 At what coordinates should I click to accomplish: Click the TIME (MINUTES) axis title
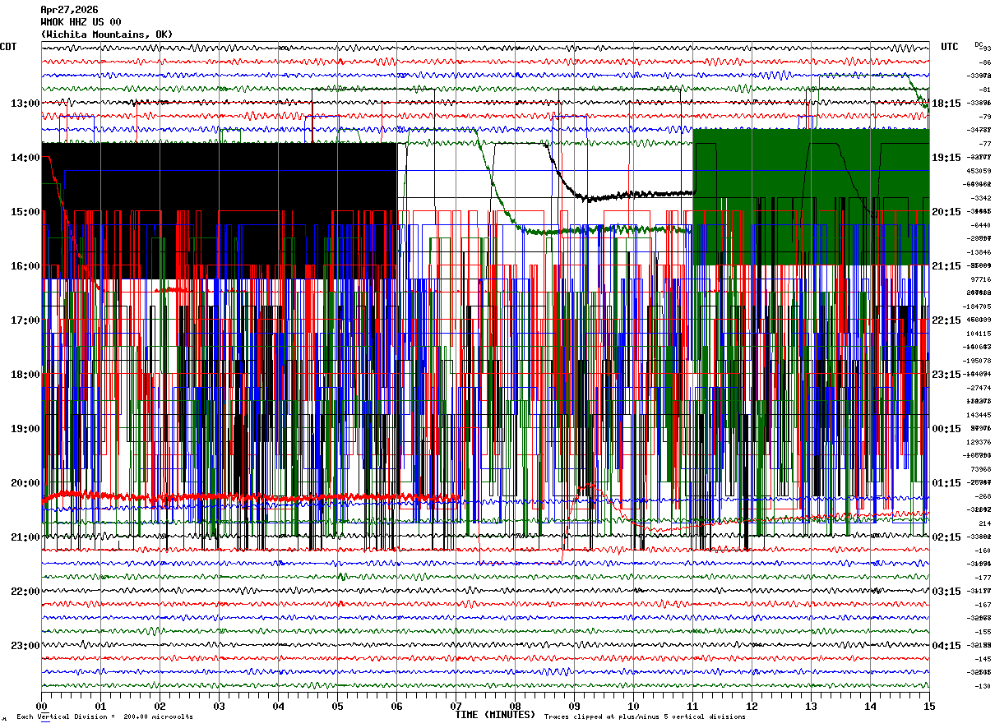coord(495,715)
